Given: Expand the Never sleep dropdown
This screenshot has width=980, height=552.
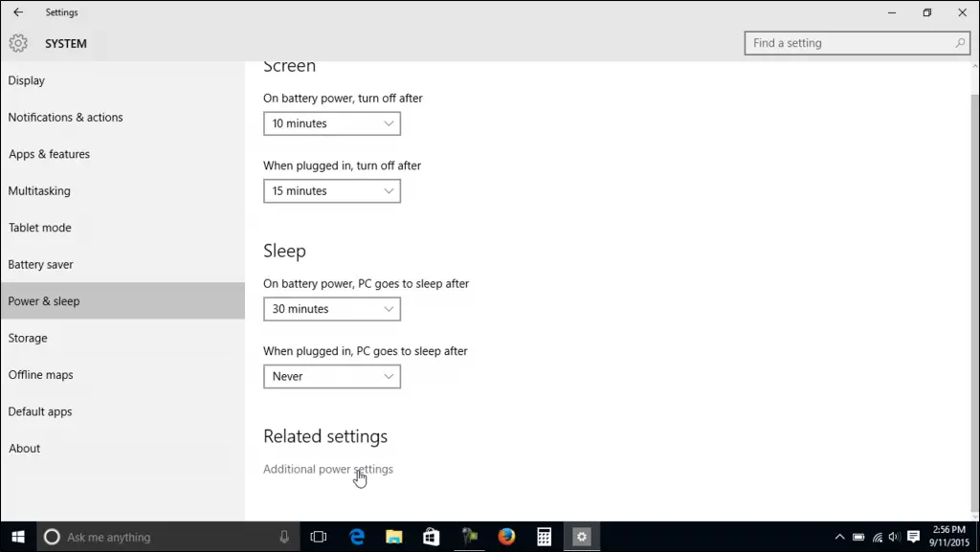Looking at the screenshot, I should click(332, 377).
